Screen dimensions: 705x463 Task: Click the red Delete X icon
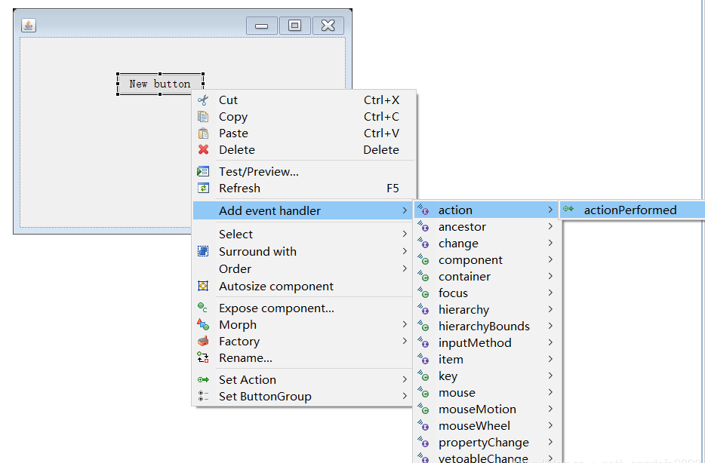pyautogui.click(x=203, y=149)
